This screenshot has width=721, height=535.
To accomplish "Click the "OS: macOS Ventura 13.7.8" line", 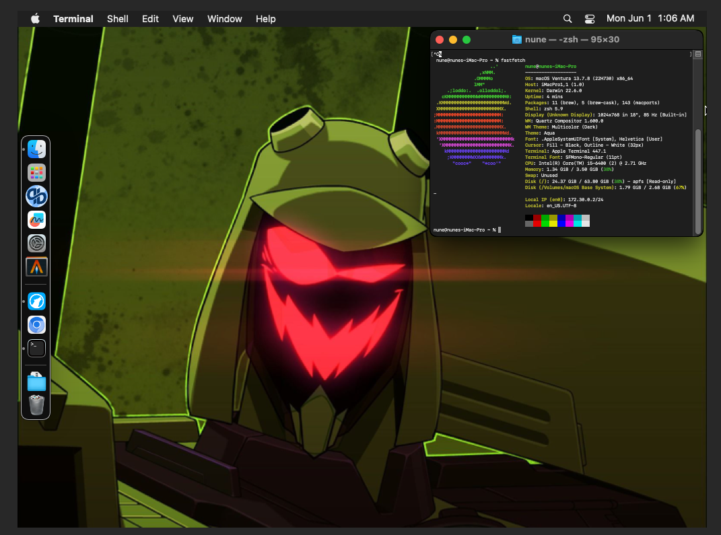I will pos(579,79).
